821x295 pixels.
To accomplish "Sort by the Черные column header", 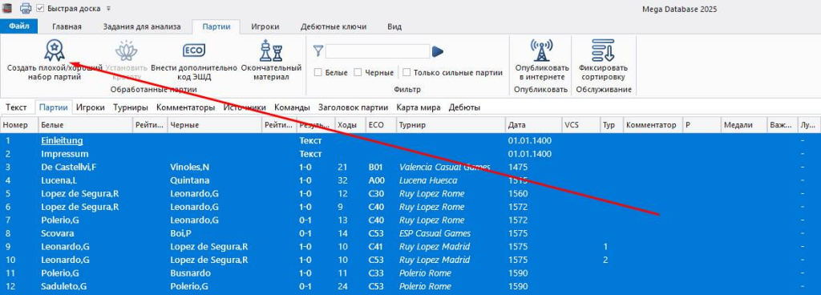I will (214, 126).
